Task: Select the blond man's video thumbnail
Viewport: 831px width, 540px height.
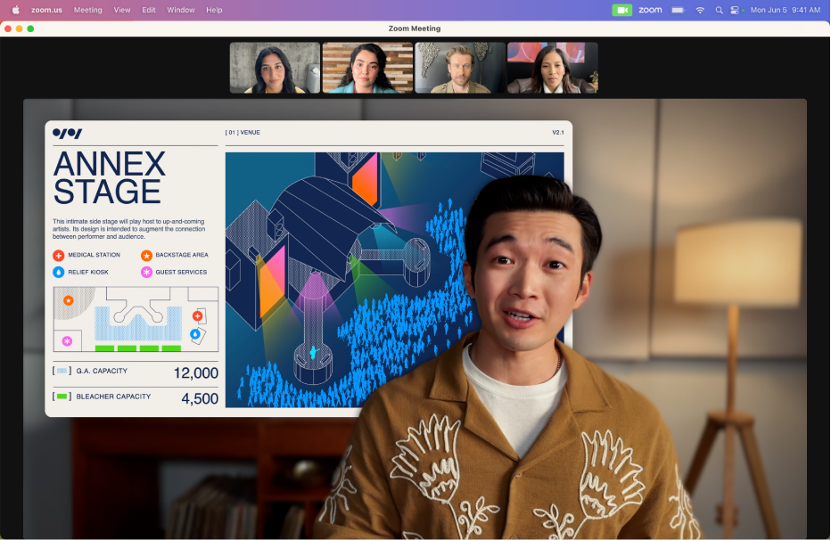Action: pyautogui.click(x=460, y=68)
